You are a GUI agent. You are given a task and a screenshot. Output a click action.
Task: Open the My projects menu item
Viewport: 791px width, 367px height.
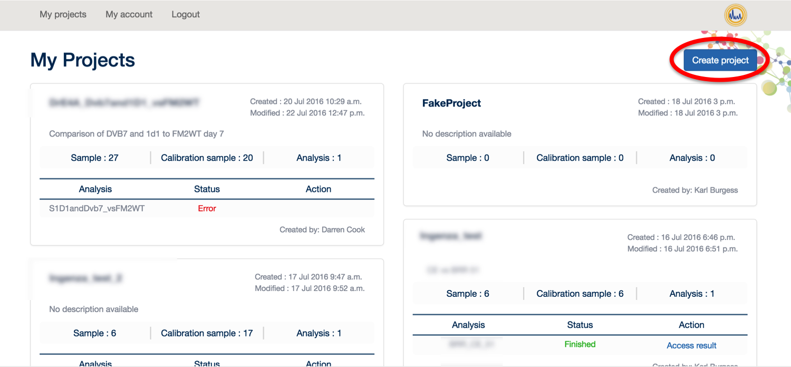point(63,14)
